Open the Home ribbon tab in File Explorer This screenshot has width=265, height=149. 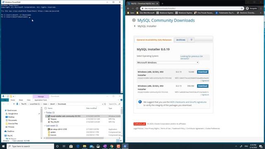tap(13, 100)
